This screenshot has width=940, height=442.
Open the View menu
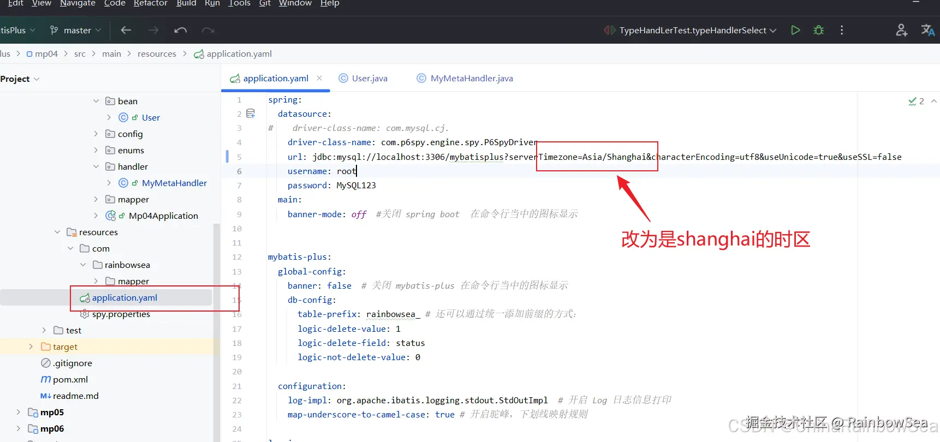tap(41, 3)
